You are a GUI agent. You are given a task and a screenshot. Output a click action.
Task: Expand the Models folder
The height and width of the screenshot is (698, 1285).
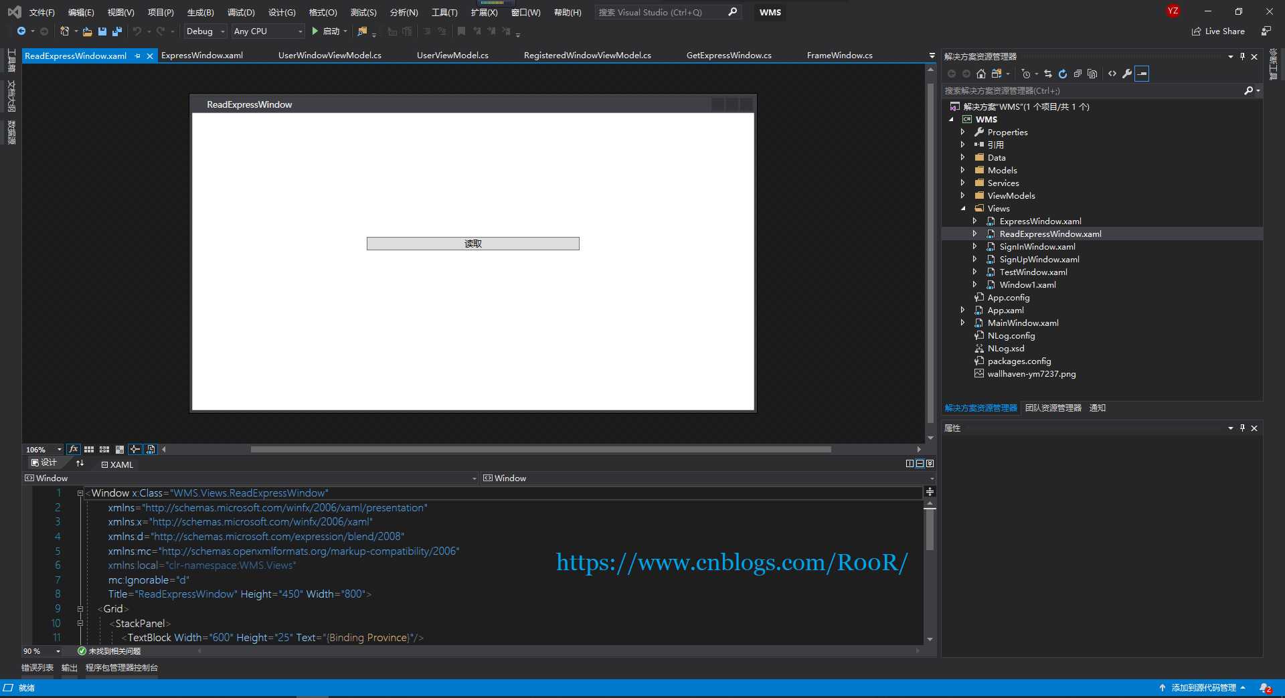(962, 170)
